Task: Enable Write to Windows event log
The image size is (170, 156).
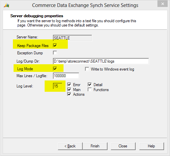Action: [87, 69]
